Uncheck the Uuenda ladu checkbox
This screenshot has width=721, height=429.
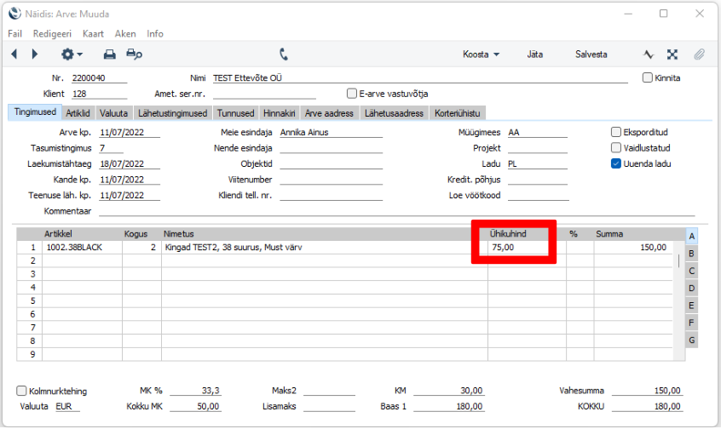point(616,163)
